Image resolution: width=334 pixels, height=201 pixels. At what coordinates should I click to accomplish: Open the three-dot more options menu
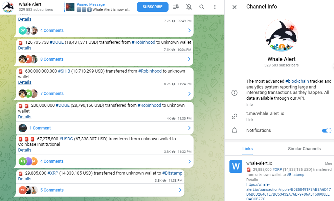[x=215, y=7]
